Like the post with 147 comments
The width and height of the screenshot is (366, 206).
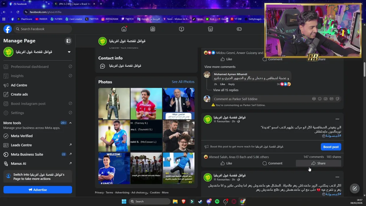tap(226, 163)
